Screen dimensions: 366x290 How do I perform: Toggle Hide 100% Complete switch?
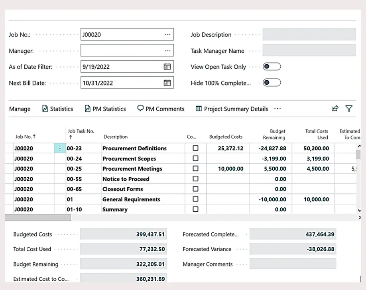click(x=272, y=83)
